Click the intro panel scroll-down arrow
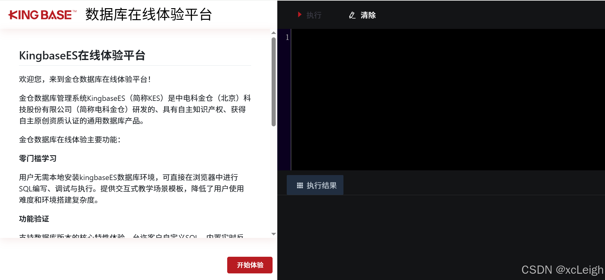 [274, 234]
